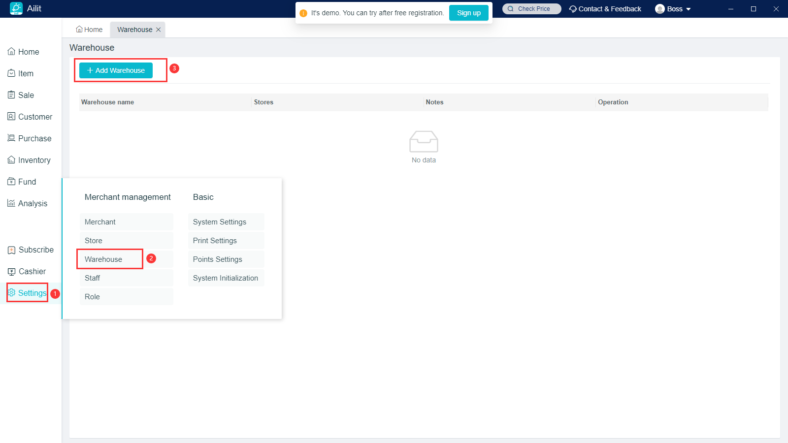This screenshot has height=443, width=788.
Task: Switch to the Home tab
Action: tap(89, 30)
